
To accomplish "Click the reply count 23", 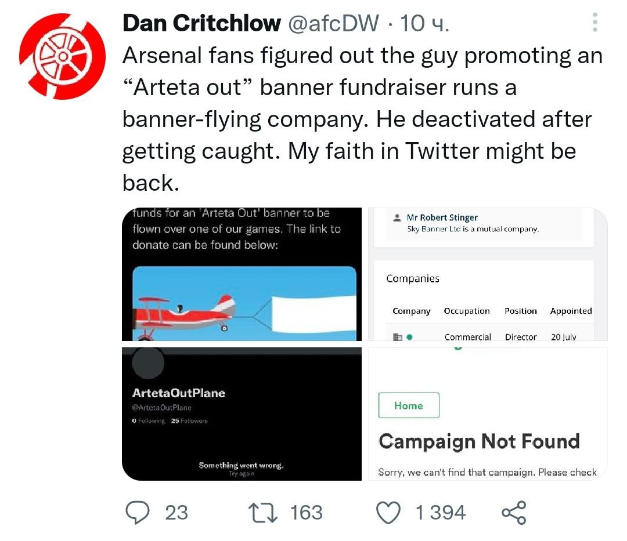I will 176,513.
